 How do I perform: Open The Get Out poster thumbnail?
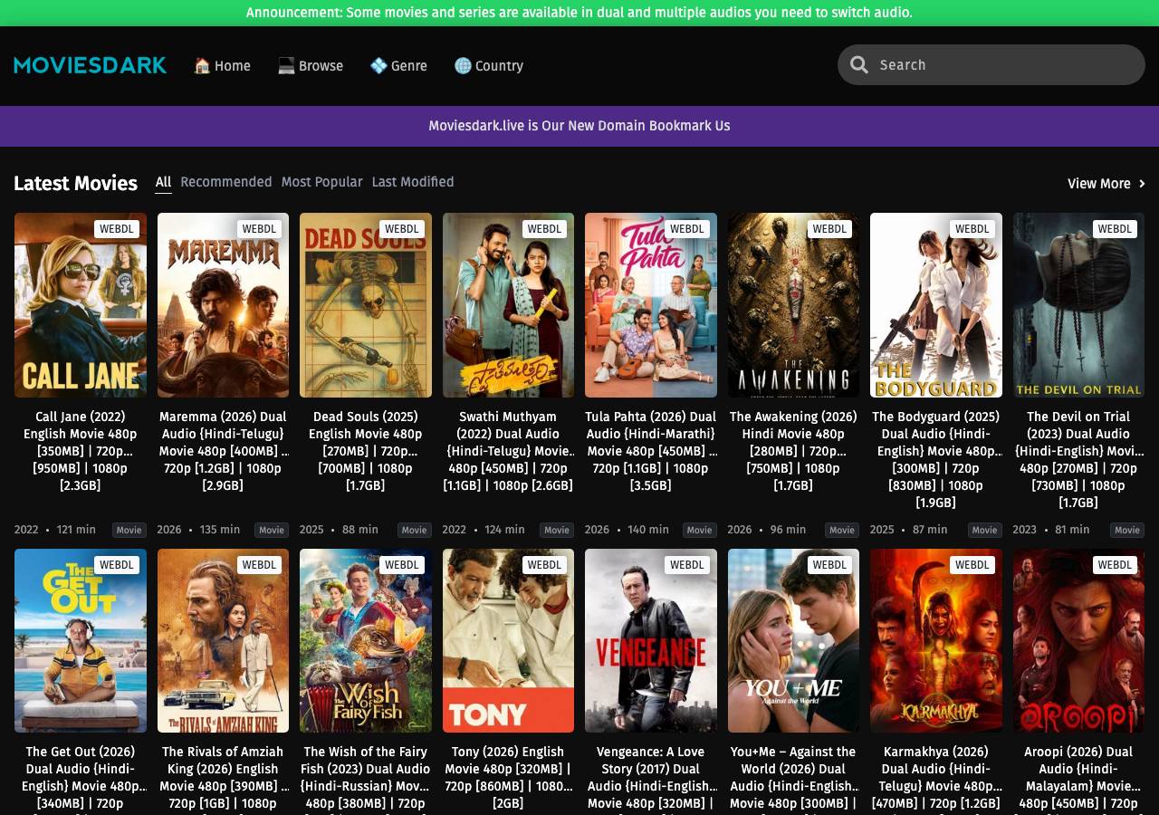[x=81, y=640]
